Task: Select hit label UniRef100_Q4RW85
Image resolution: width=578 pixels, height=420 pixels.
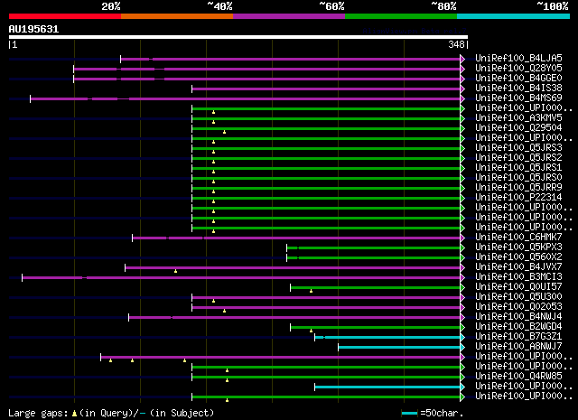Action: 518,377
